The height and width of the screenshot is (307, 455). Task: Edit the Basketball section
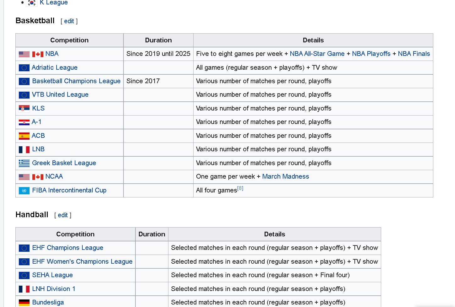click(x=69, y=21)
